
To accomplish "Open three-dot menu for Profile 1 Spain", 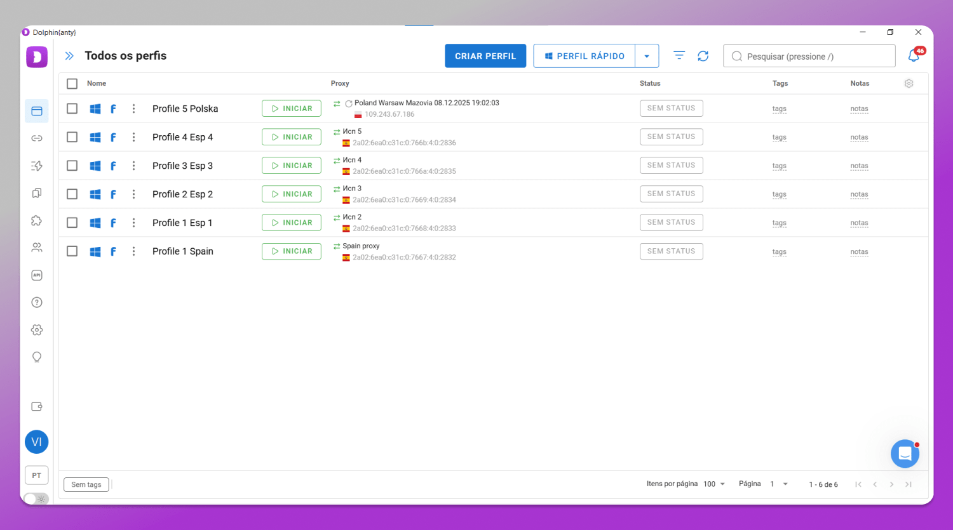I will point(133,251).
